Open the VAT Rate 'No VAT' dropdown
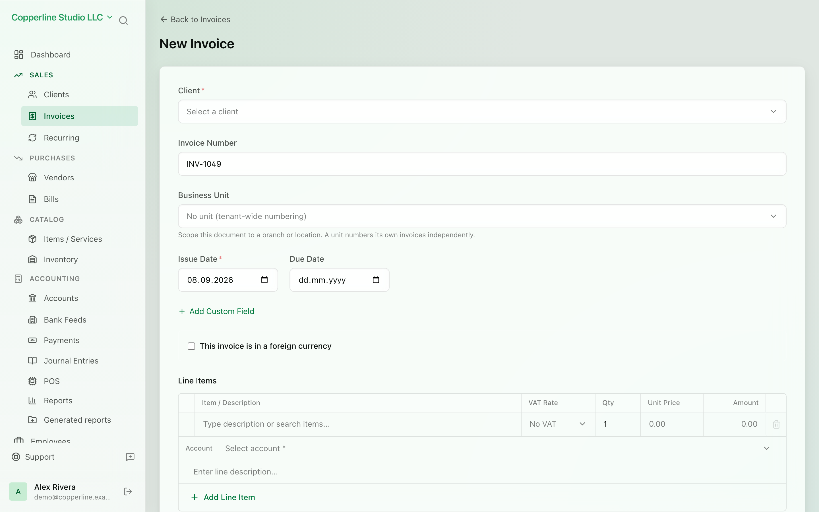The height and width of the screenshot is (512, 819). 558,424
